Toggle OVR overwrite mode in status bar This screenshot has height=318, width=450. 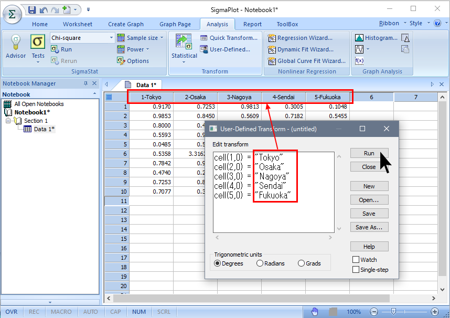coord(12,312)
